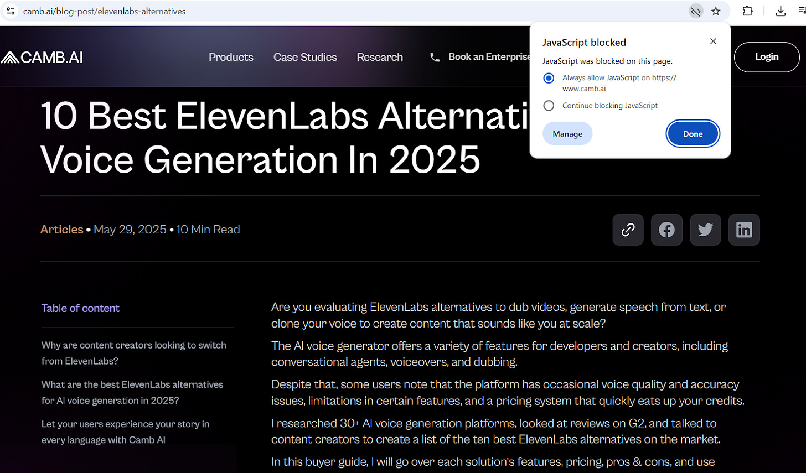
Task: Click the 10 Min Read text
Action: [208, 230]
